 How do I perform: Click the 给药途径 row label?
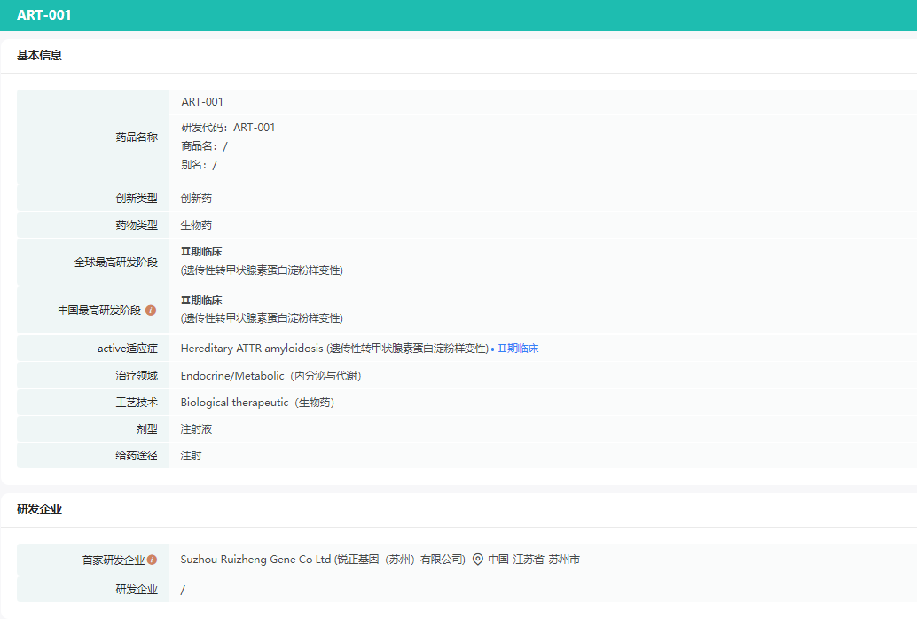(136, 456)
